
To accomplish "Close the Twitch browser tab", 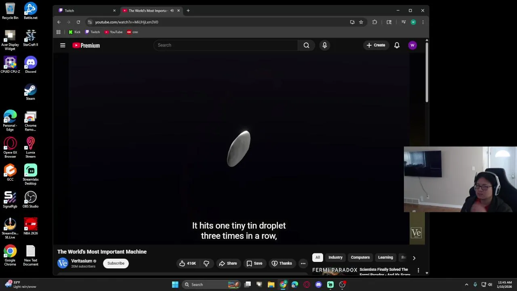I will 114,11.
